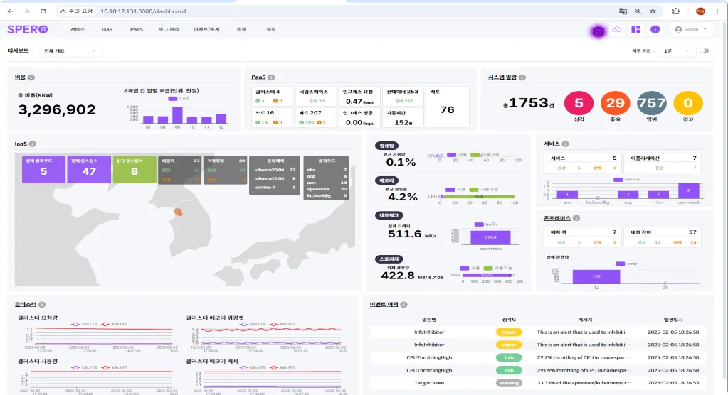The width and height of the screenshot is (728, 395).
Task: Click the 155 error bar in 온프레미스 chart
Action: (x=596, y=277)
